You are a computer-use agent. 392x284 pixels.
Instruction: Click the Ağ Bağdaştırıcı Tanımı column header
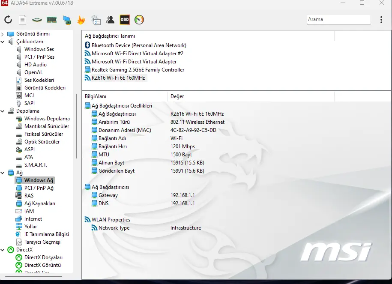click(208, 36)
